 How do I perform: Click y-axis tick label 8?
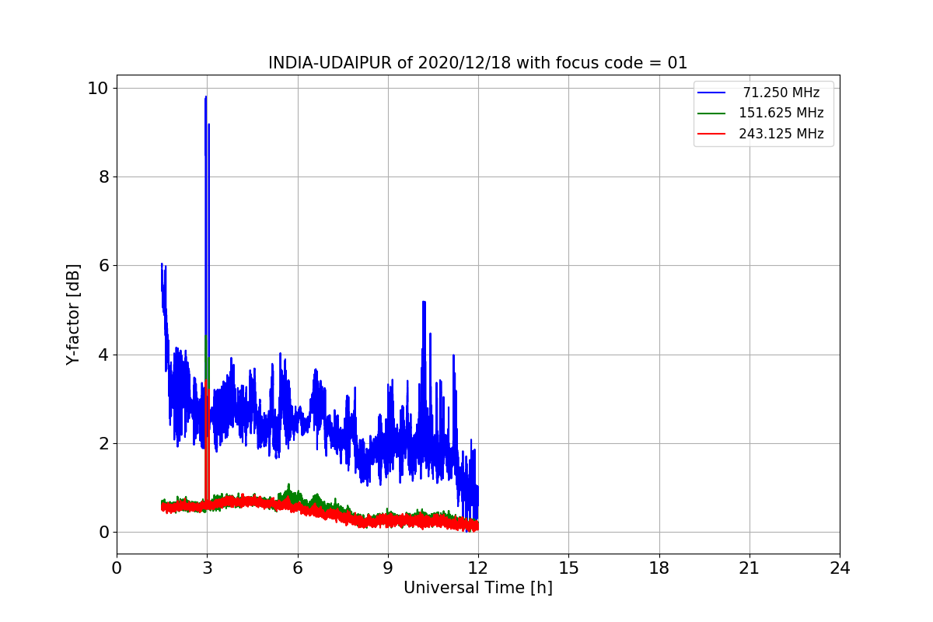103,176
